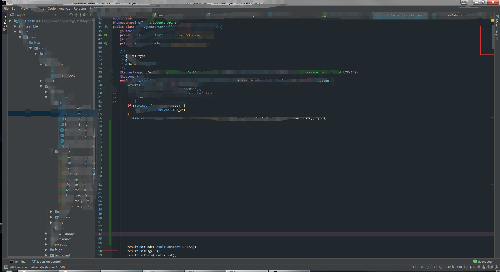Click the fold marker at line 50 Javadoc
The width and height of the screenshot is (500, 272).
[111, 52]
